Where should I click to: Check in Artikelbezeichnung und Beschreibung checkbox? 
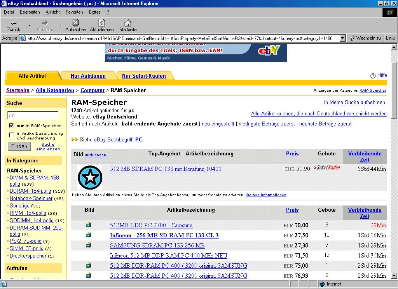[11, 134]
